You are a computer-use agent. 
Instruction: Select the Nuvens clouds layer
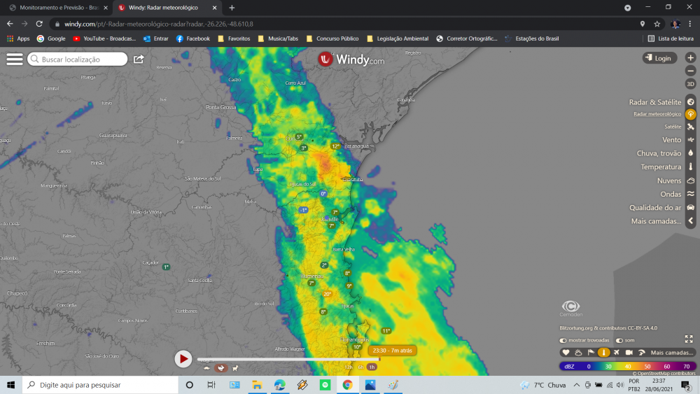pyautogui.click(x=668, y=181)
